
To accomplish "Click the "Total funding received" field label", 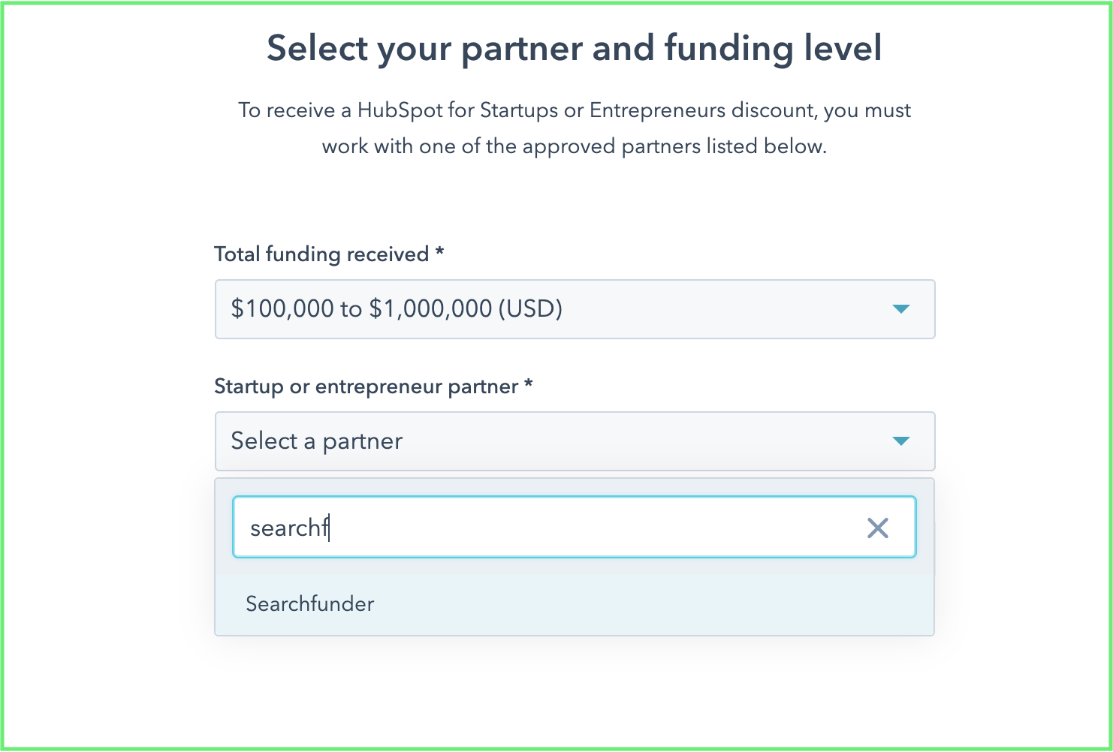I will point(321,254).
